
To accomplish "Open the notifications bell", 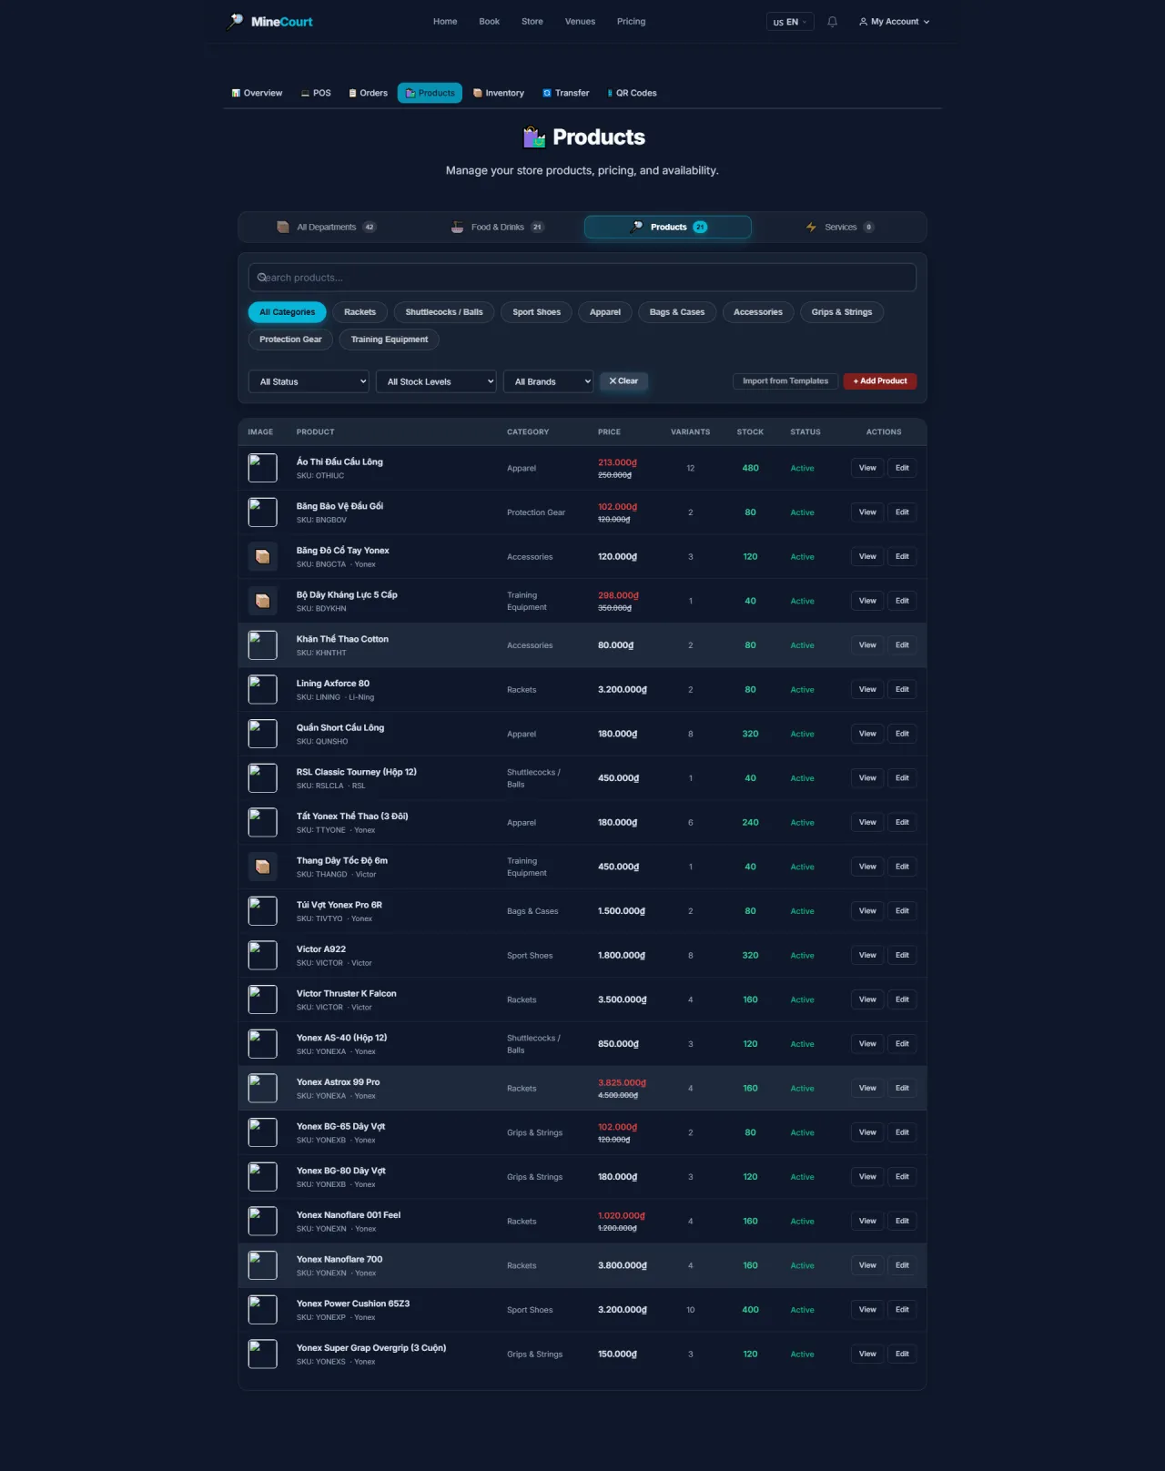I will [x=832, y=22].
